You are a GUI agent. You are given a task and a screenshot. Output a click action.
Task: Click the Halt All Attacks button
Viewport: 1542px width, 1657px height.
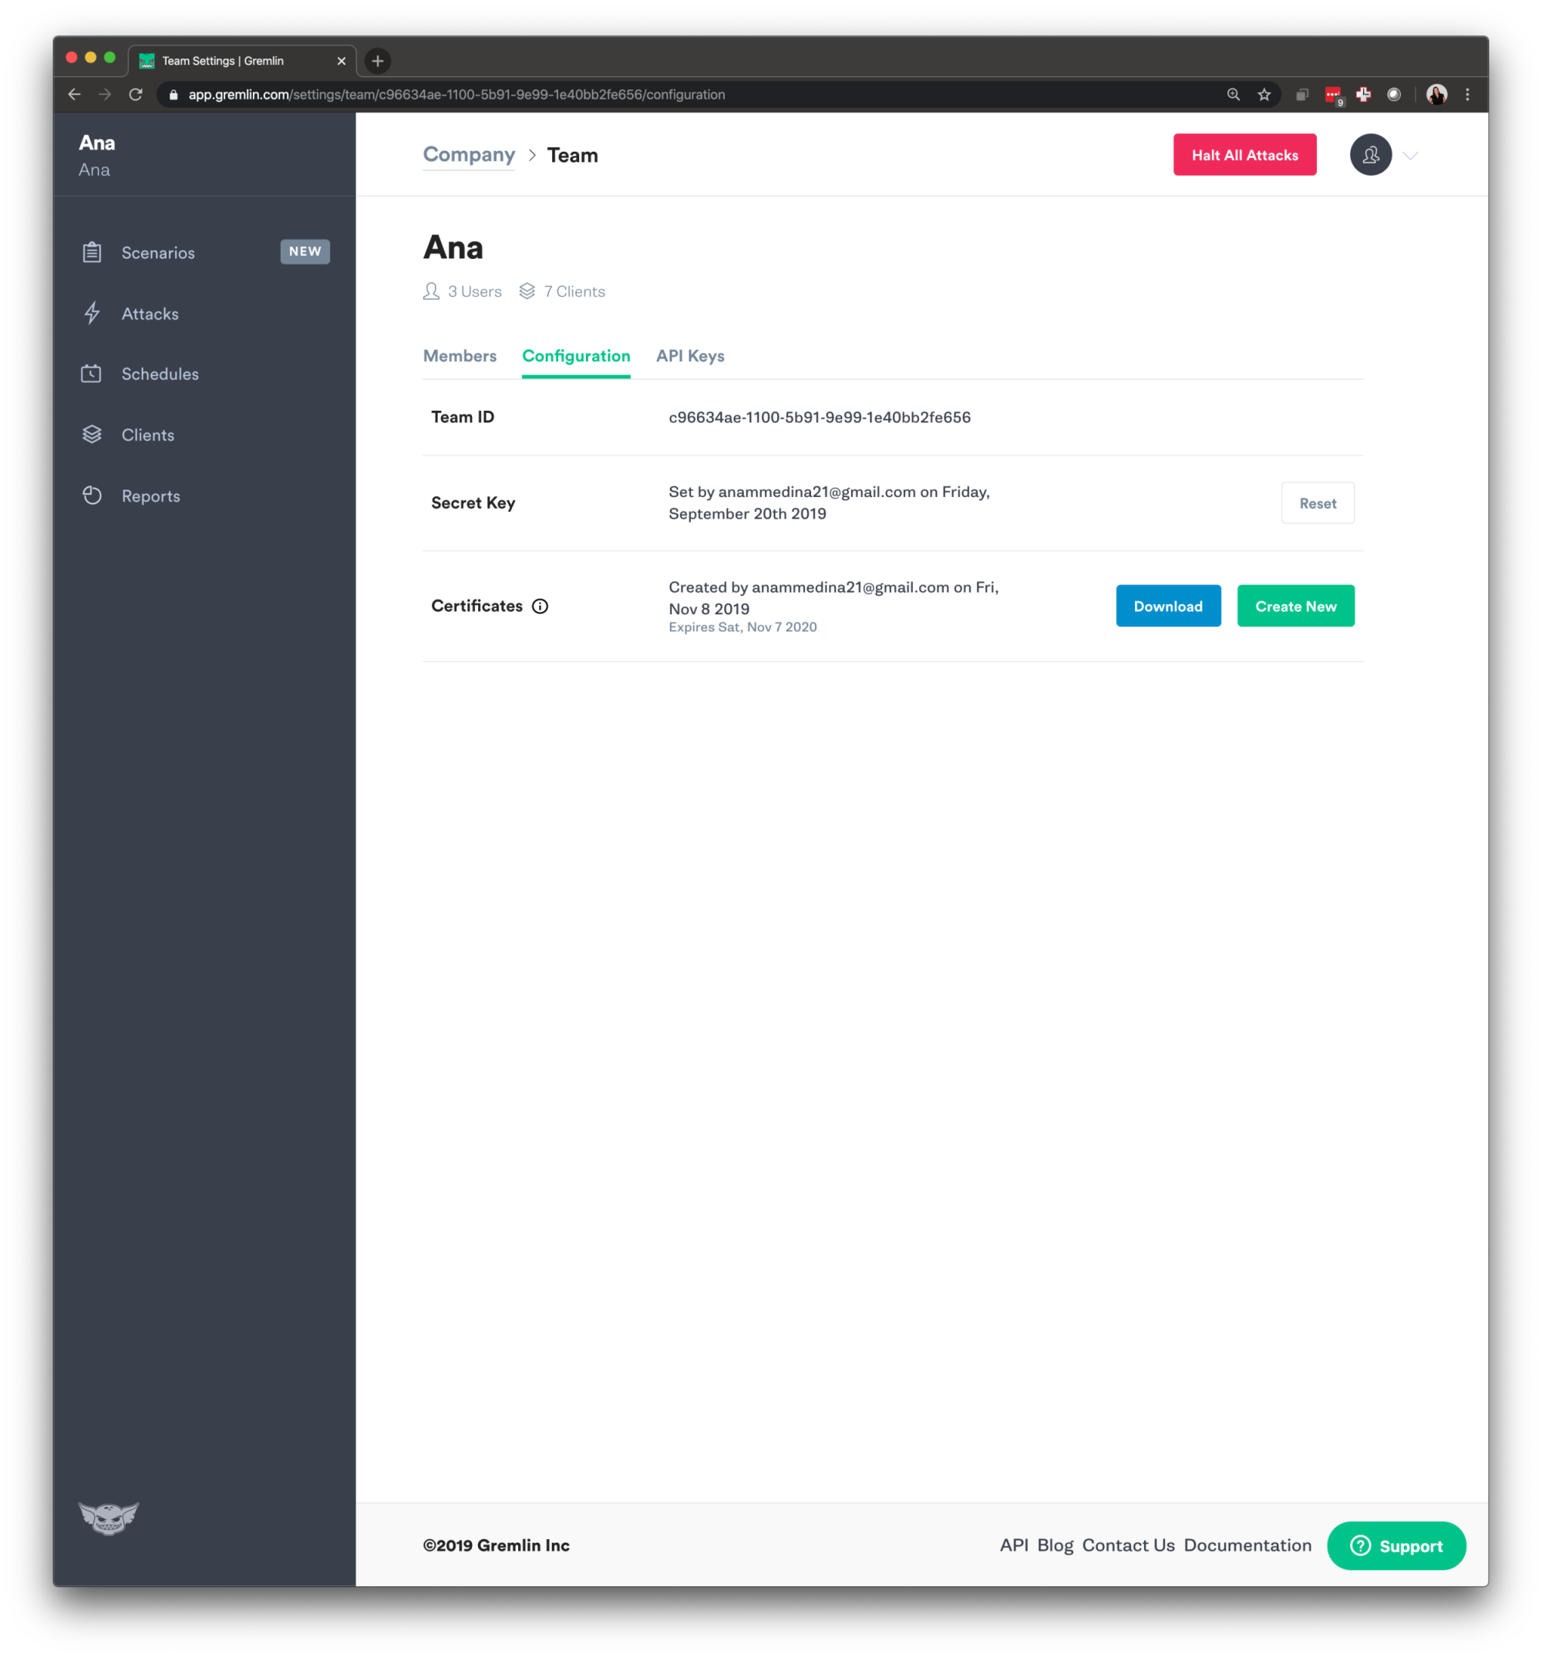click(1244, 155)
